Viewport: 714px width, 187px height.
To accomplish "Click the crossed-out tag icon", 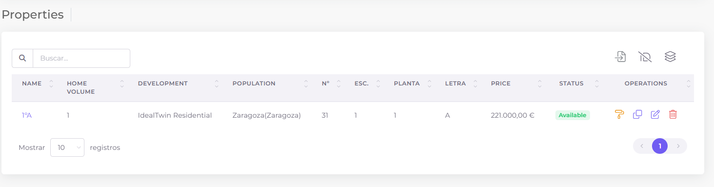I will (645, 57).
